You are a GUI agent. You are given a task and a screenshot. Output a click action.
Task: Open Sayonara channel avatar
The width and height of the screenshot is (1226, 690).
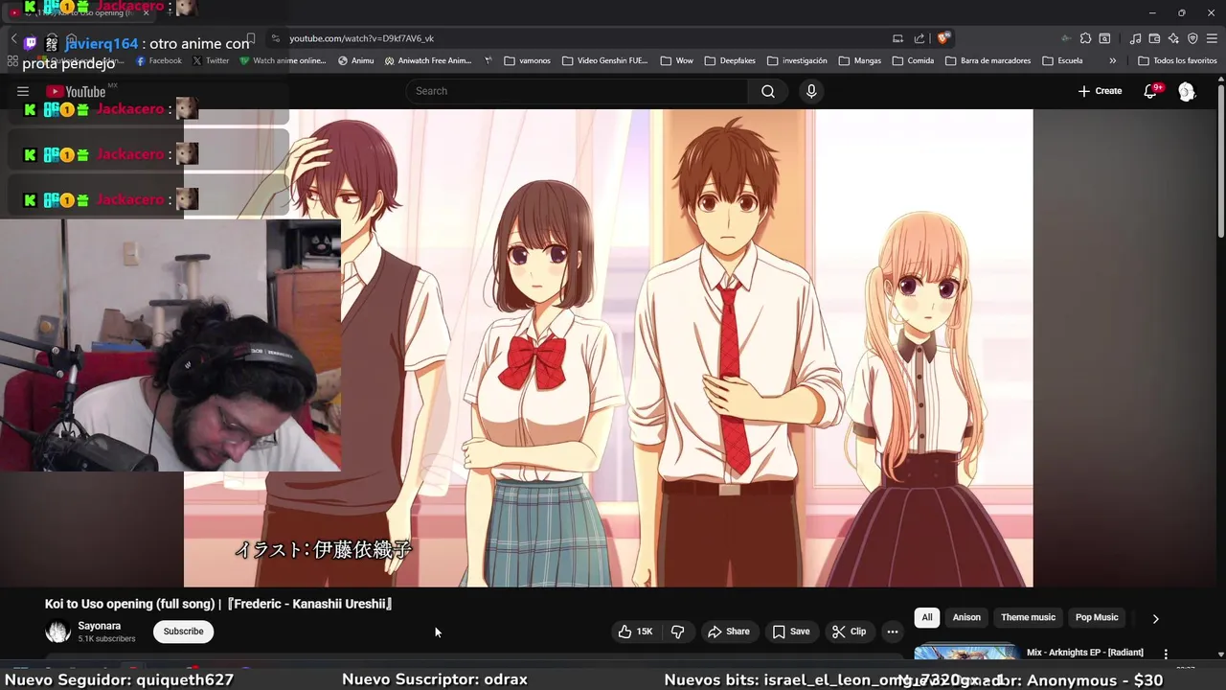tap(58, 632)
